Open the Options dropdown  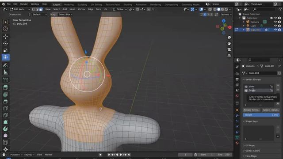tap(226, 15)
